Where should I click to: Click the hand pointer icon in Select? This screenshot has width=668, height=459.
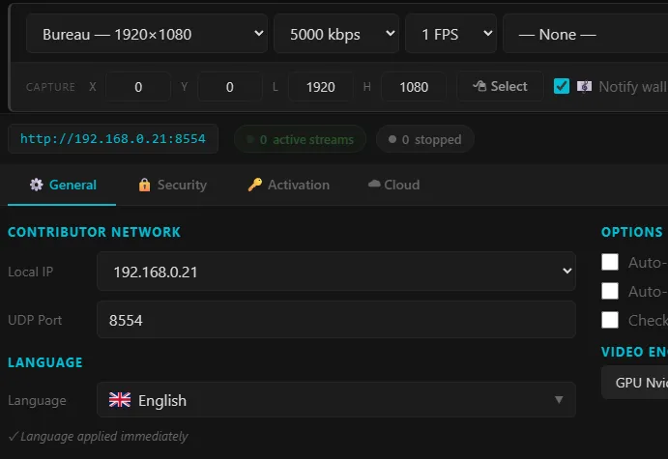479,86
